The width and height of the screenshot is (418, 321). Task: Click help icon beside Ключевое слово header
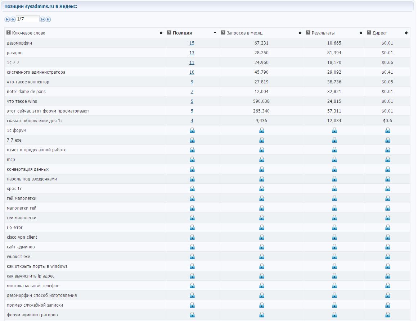(x=9, y=33)
